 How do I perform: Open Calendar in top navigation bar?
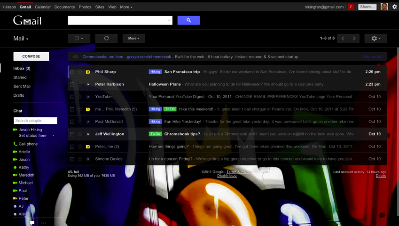[43, 7]
